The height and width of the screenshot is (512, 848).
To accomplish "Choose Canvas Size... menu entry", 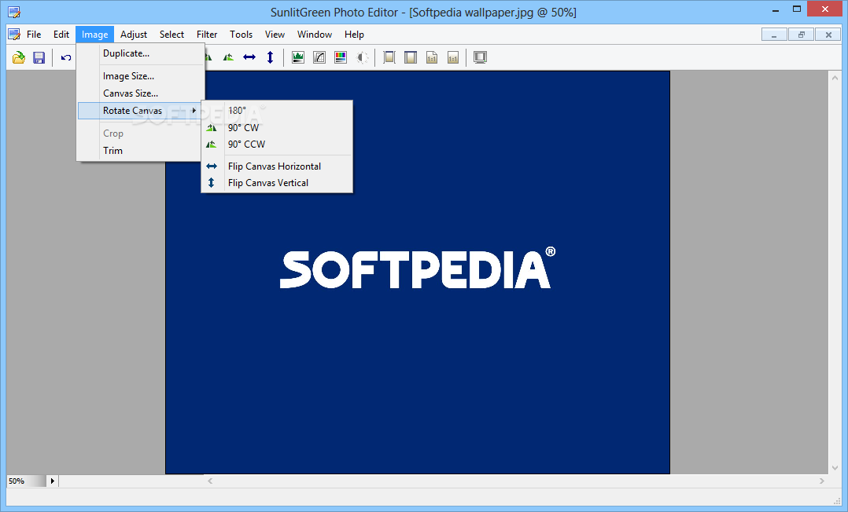I will [141, 93].
